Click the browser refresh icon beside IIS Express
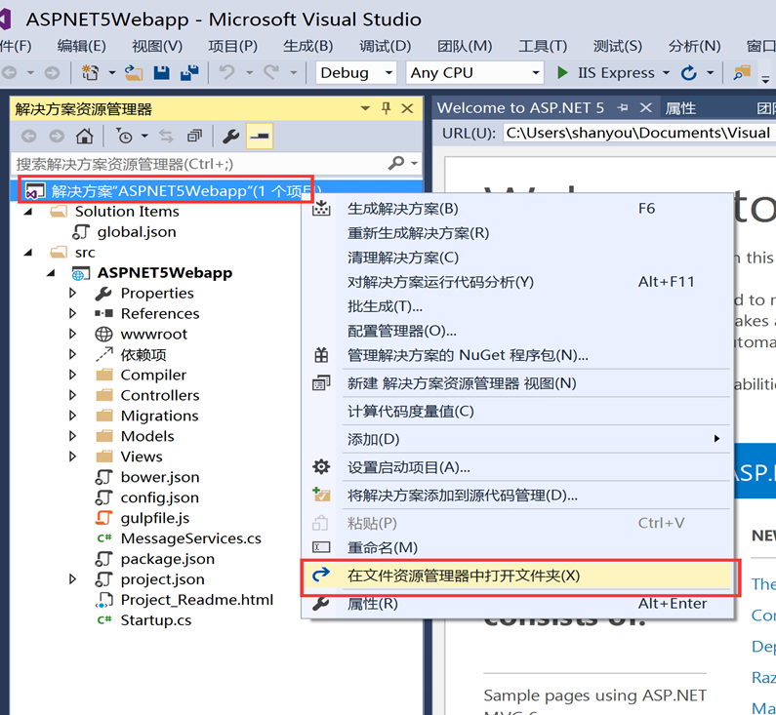The height and width of the screenshot is (715, 776). point(688,73)
